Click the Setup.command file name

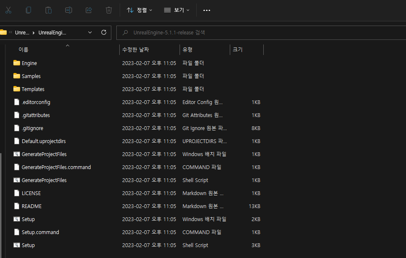(x=41, y=232)
